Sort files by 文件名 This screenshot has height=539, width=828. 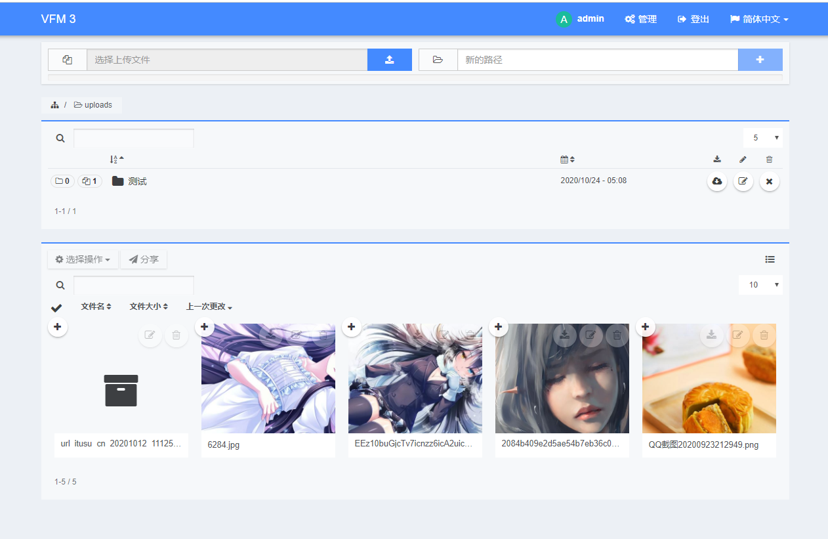click(96, 307)
